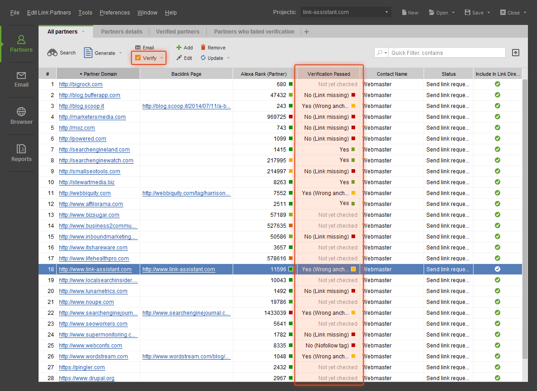Toggle Include In Link Directory for www.link-assistant.com
Screen dimensions: 537x391
pos(498,269)
